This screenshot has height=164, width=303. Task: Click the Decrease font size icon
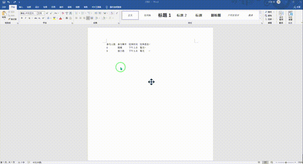(51, 13)
